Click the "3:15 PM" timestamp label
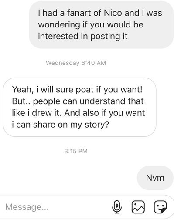Viewport: 174px width, 223px height. (76, 151)
